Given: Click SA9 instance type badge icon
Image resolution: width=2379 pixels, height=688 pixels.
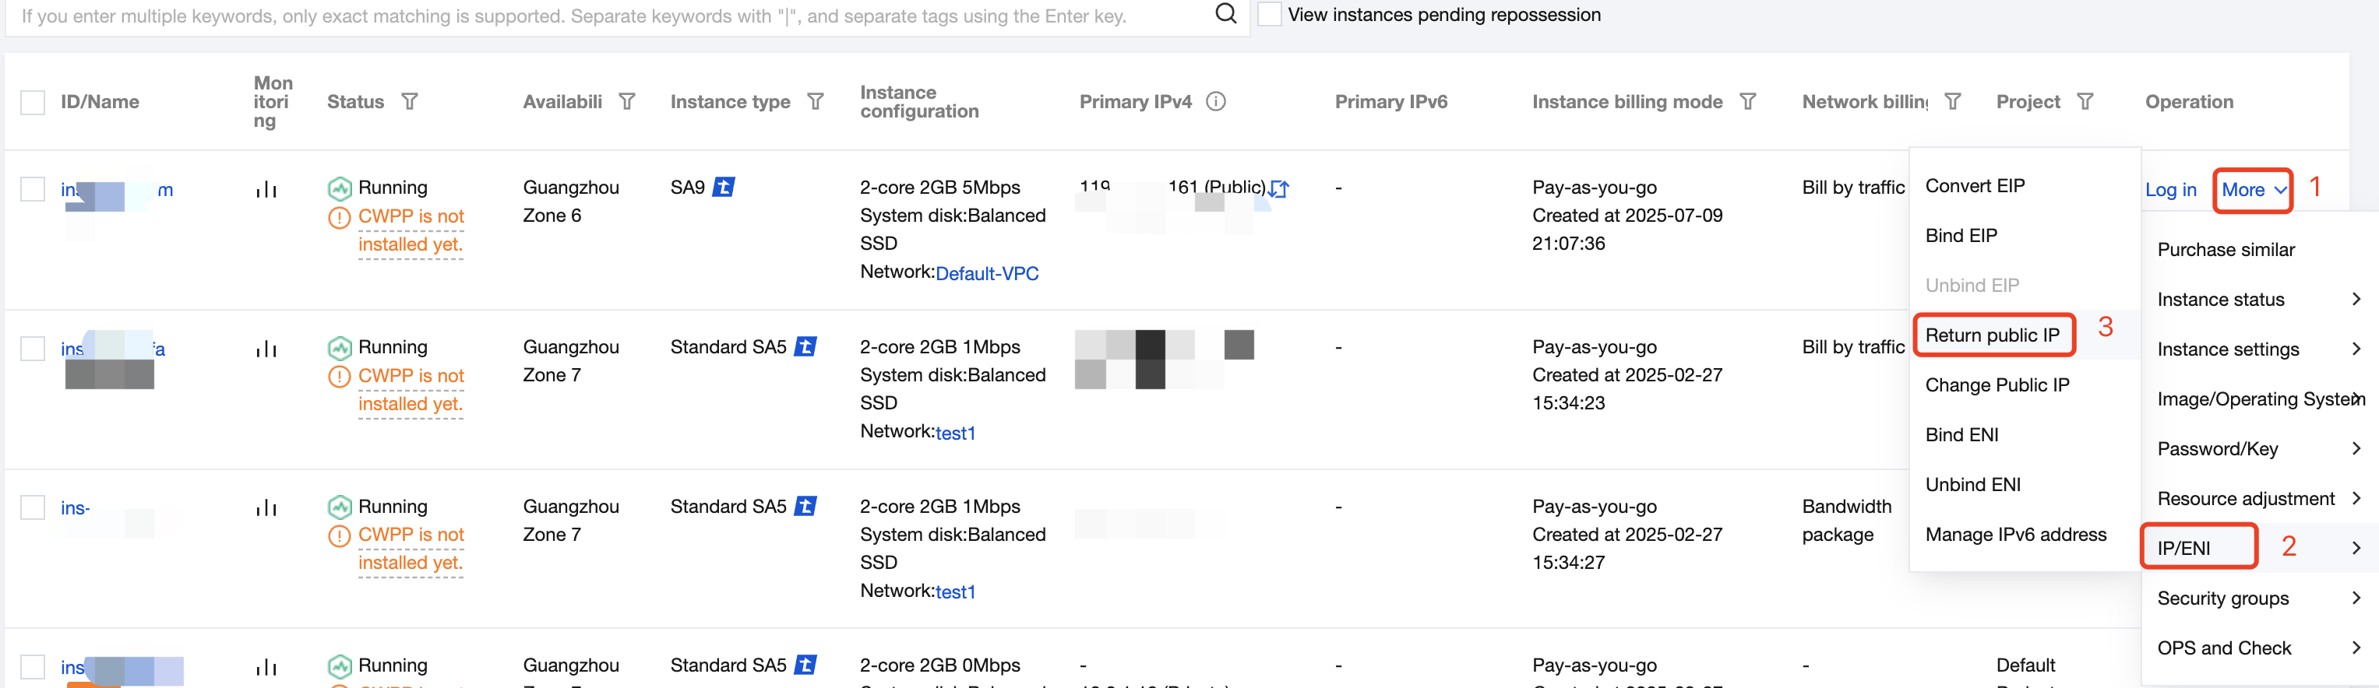Looking at the screenshot, I should click(x=724, y=188).
